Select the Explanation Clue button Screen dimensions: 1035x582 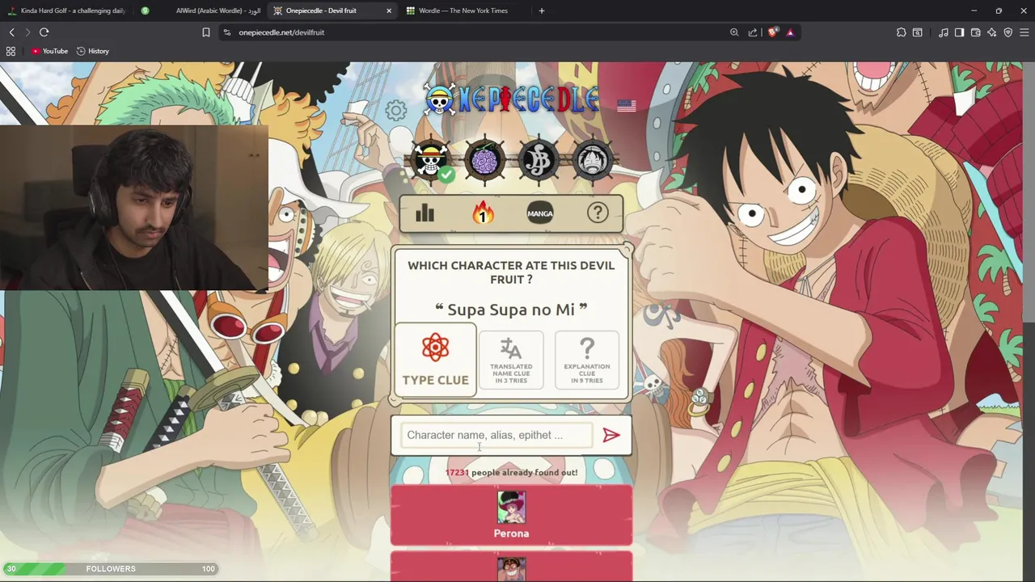click(587, 360)
